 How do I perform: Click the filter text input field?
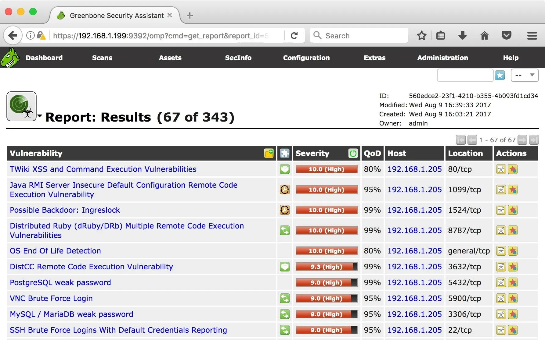[465, 75]
